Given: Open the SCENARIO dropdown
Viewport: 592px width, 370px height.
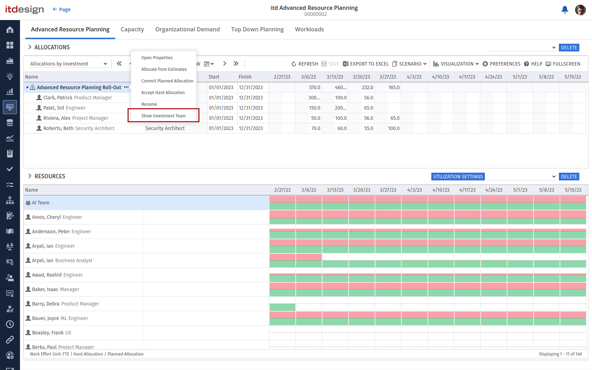Looking at the screenshot, I should (409, 64).
